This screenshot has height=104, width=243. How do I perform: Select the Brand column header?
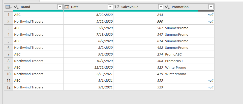pos(38,7)
